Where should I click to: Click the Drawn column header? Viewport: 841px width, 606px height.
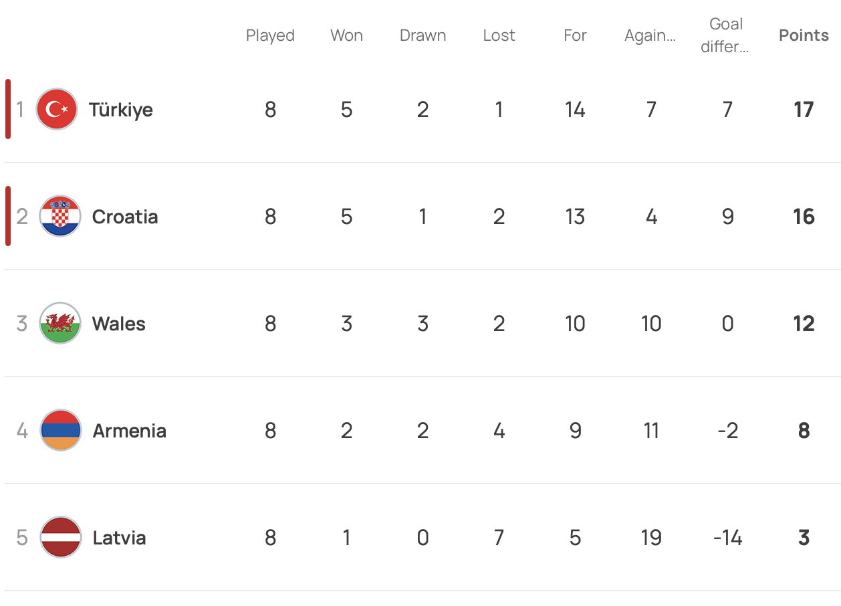tap(423, 35)
